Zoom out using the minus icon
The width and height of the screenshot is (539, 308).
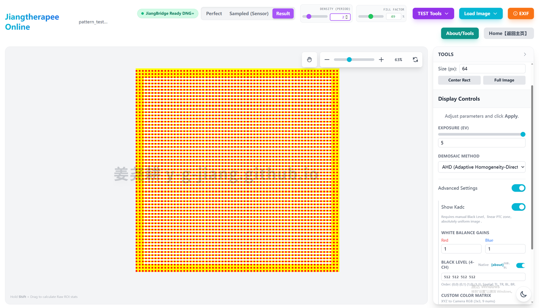pos(326,59)
